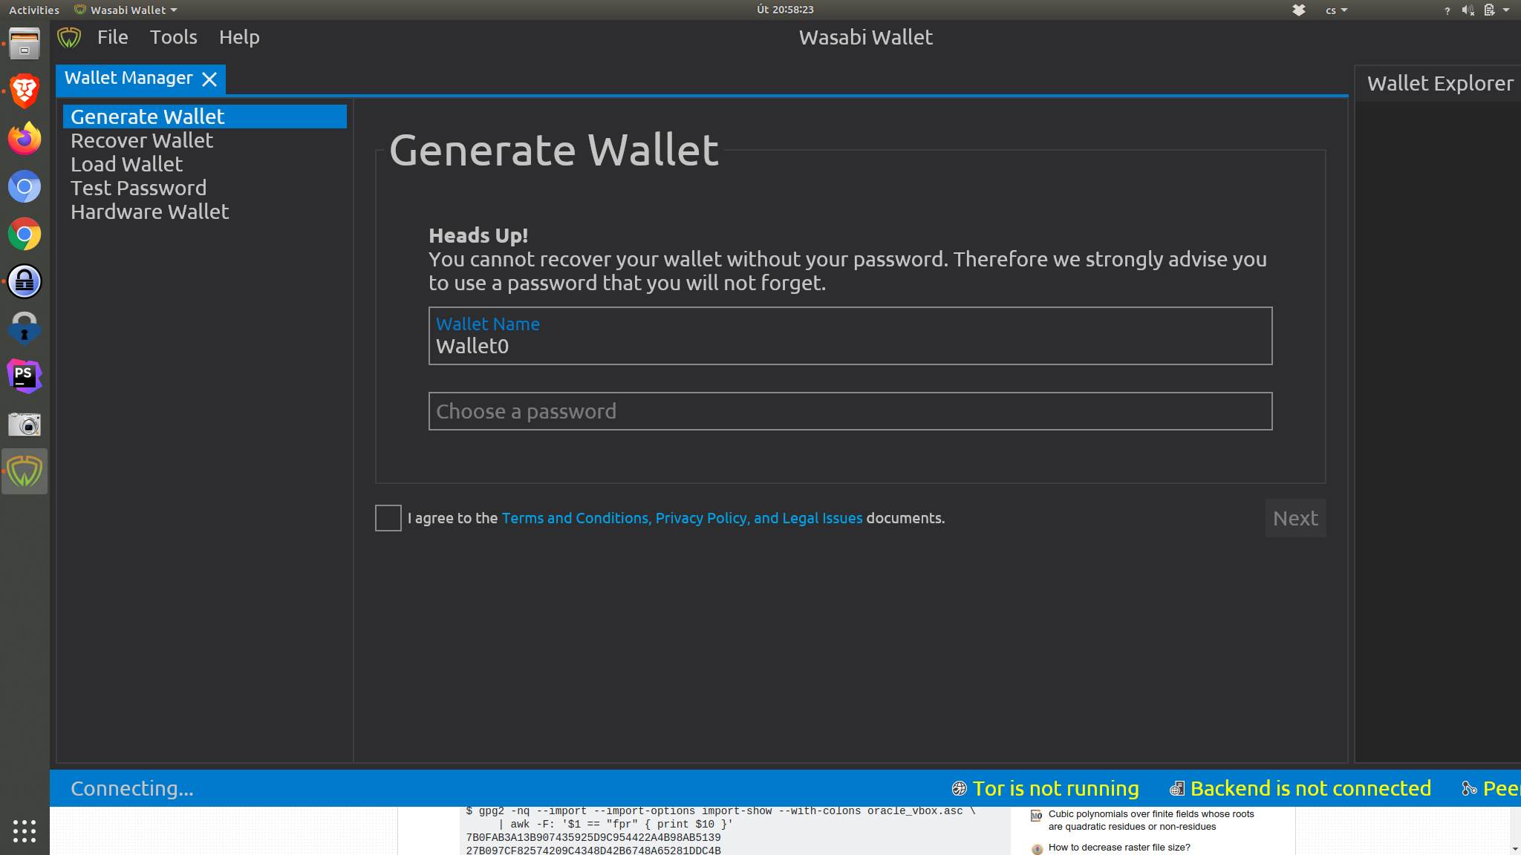Launch PhpStorm from the dock
Viewport: 1521px width, 855px height.
point(25,376)
